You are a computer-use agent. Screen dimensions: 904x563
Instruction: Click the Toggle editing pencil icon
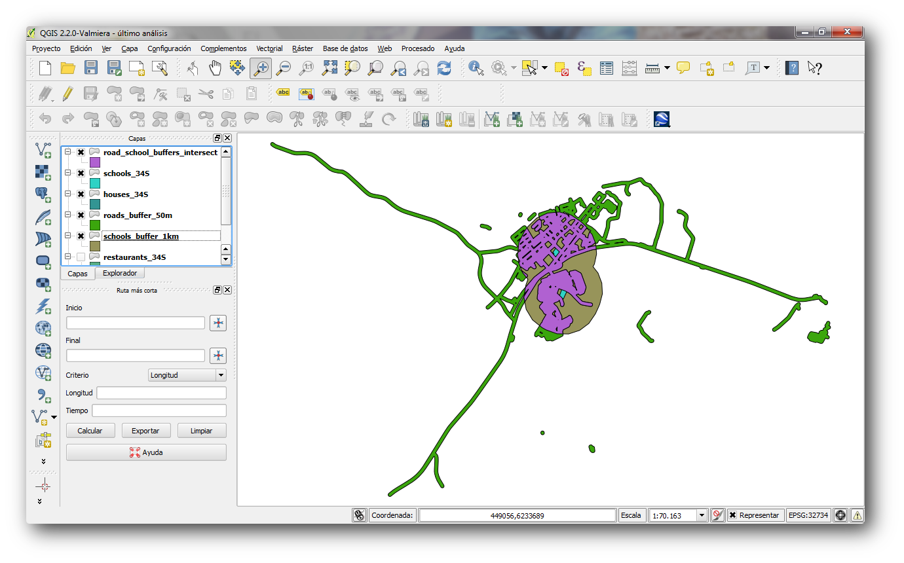click(67, 94)
